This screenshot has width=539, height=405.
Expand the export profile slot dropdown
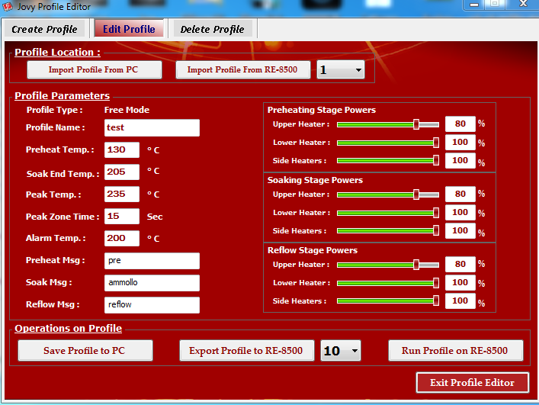coord(341,351)
